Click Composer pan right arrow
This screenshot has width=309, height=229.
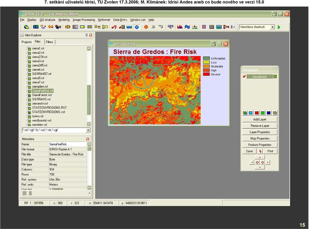coord(267,162)
